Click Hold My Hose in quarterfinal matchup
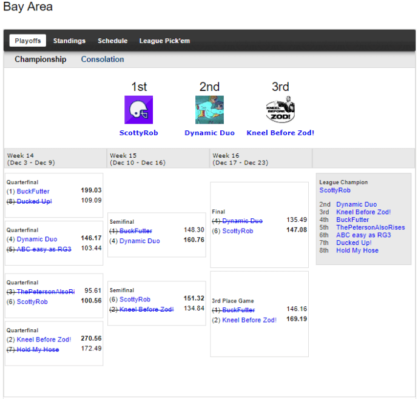 coord(38,349)
